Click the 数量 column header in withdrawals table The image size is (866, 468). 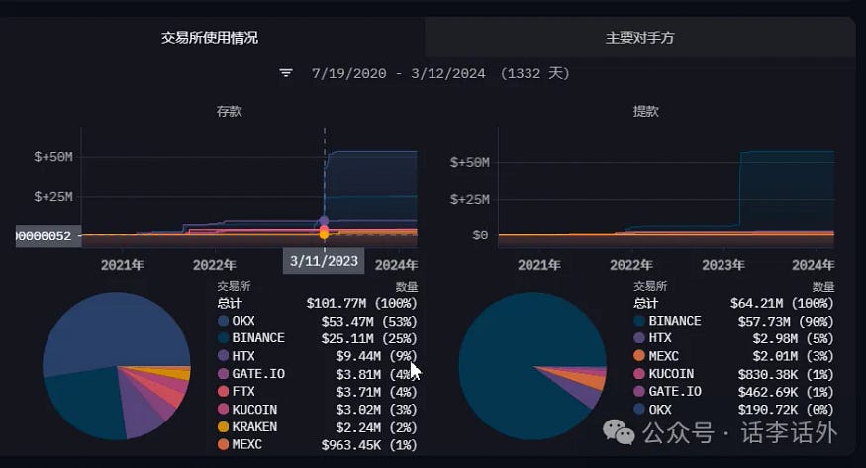point(822,287)
